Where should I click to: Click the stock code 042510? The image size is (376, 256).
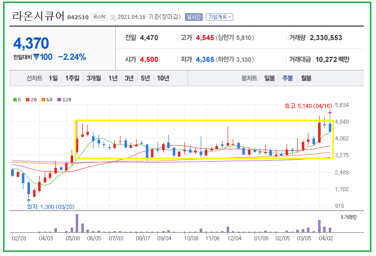(x=78, y=17)
